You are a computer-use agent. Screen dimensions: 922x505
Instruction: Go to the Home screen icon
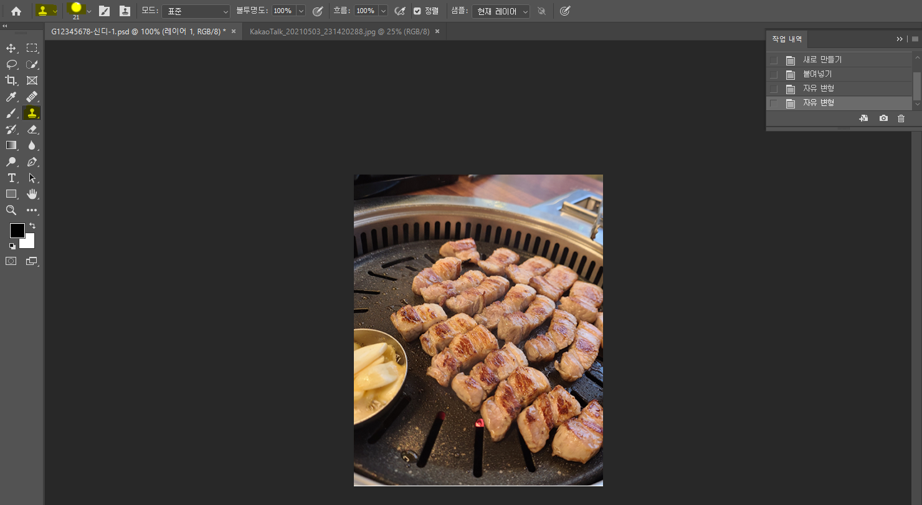pyautogui.click(x=16, y=11)
